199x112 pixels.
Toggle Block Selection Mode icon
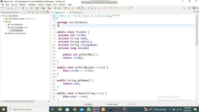click(92, 8)
